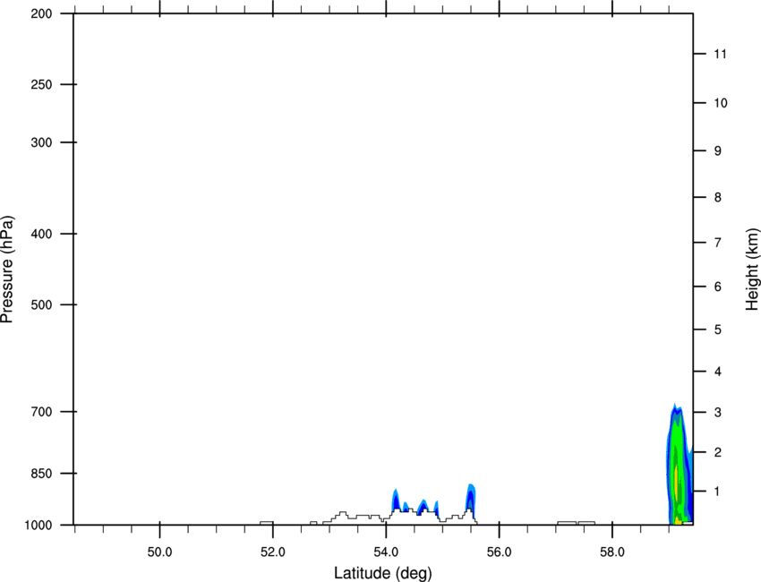Viewport: 761px width, 582px height.
Task: Click height tick label 10
Action: click(x=720, y=103)
